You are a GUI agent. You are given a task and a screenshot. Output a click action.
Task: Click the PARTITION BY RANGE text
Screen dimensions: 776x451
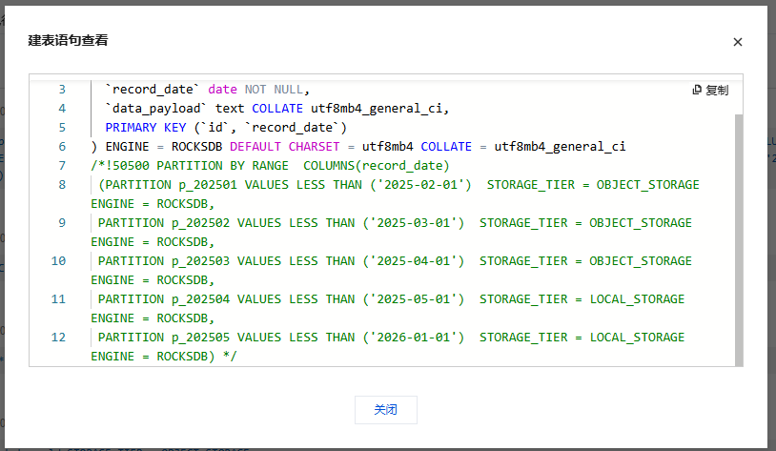[223, 166]
